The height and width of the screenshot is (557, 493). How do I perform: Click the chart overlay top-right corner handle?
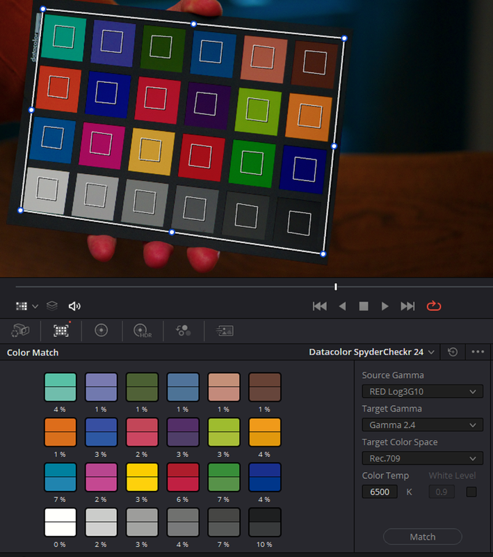coord(344,38)
